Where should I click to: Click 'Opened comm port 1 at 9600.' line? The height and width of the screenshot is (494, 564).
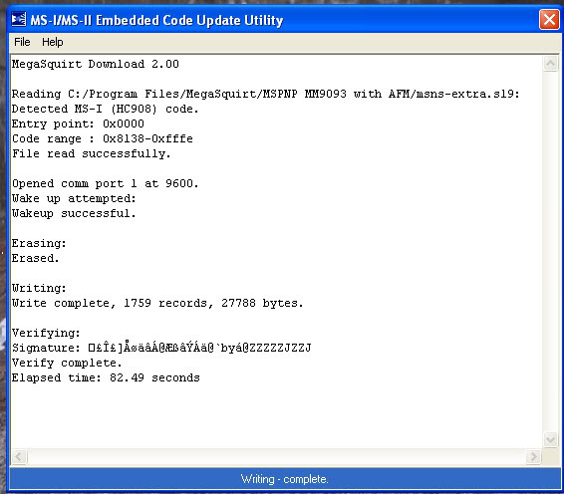click(105, 183)
